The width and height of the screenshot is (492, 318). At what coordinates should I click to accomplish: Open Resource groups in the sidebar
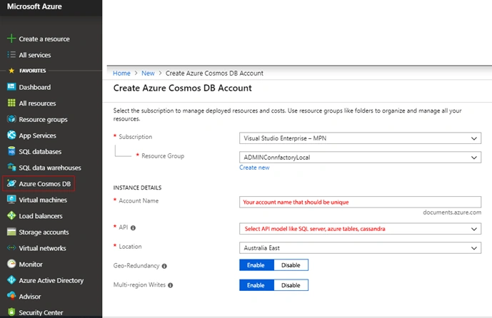pos(43,119)
